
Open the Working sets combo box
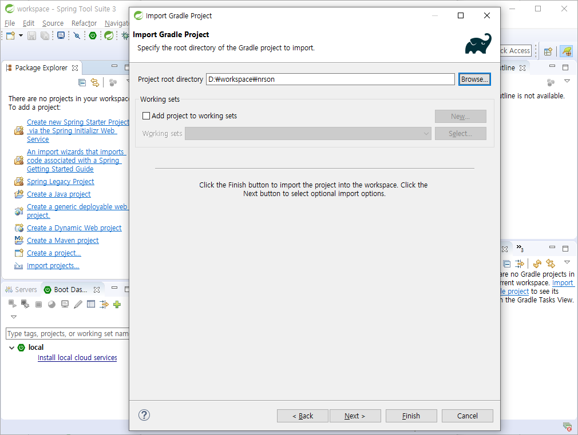click(308, 133)
